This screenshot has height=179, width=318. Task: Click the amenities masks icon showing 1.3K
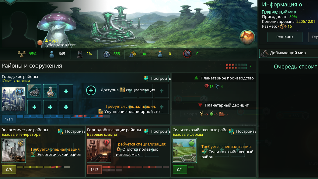[133, 54]
